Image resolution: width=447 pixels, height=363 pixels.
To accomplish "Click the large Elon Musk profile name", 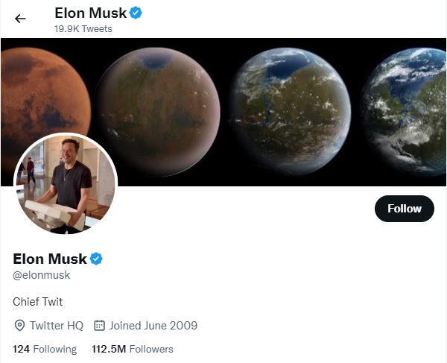I will (50, 259).
